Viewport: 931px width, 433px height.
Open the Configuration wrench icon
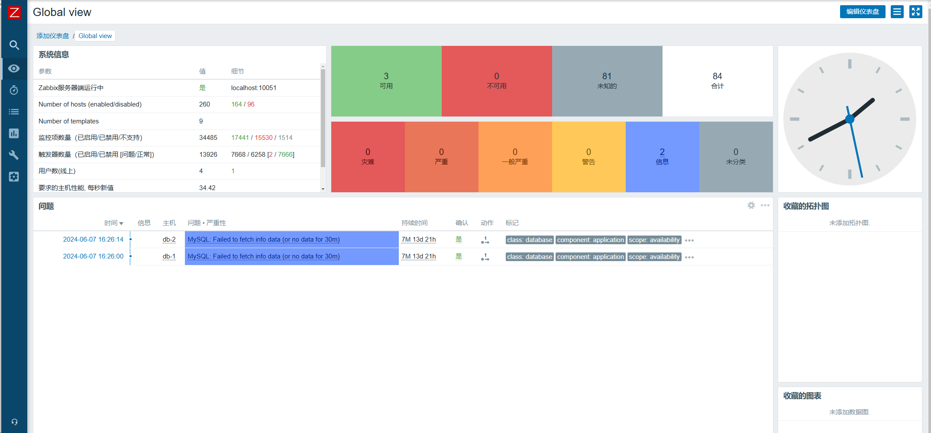(x=14, y=155)
